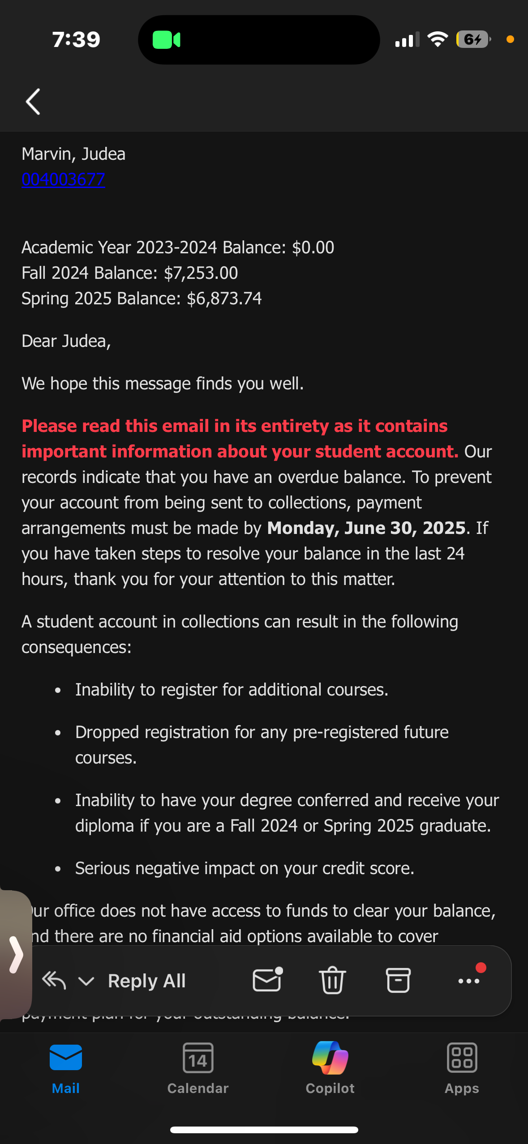Archive the email with the box icon
Image resolution: width=528 pixels, height=1144 pixels.
click(398, 980)
